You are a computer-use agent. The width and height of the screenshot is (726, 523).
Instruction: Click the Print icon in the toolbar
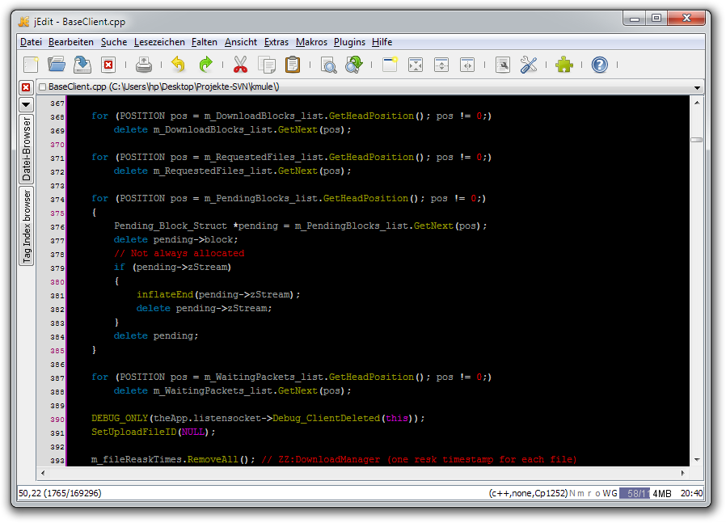point(143,65)
